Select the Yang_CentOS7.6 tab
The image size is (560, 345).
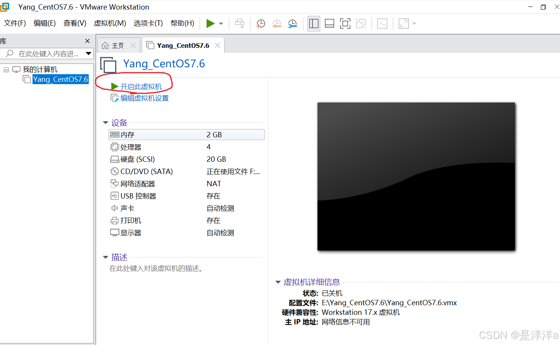[x=183, y=46]
